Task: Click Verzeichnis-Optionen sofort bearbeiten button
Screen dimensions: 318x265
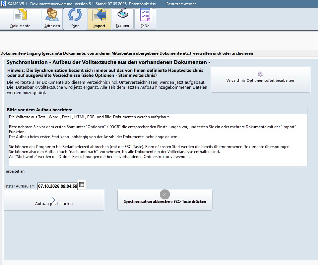Action: click(260, 80)
